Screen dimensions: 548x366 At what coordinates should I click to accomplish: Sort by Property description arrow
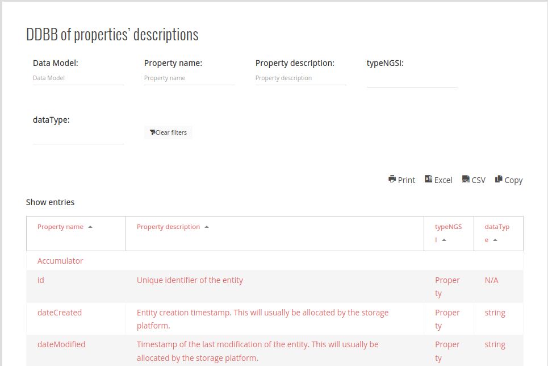pos(207,227)
